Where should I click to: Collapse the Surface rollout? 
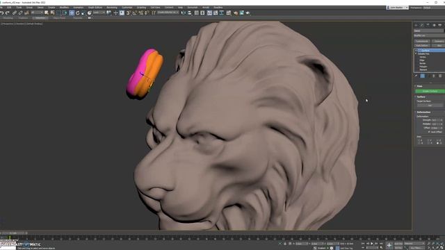[416, 97]
